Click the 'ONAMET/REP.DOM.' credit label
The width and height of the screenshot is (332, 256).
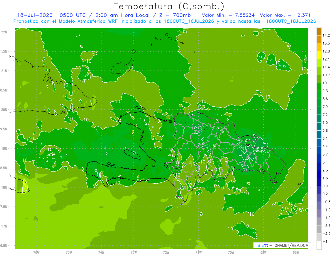[292, 245]
